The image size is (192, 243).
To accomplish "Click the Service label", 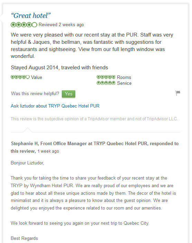I will tap(124, 83).
